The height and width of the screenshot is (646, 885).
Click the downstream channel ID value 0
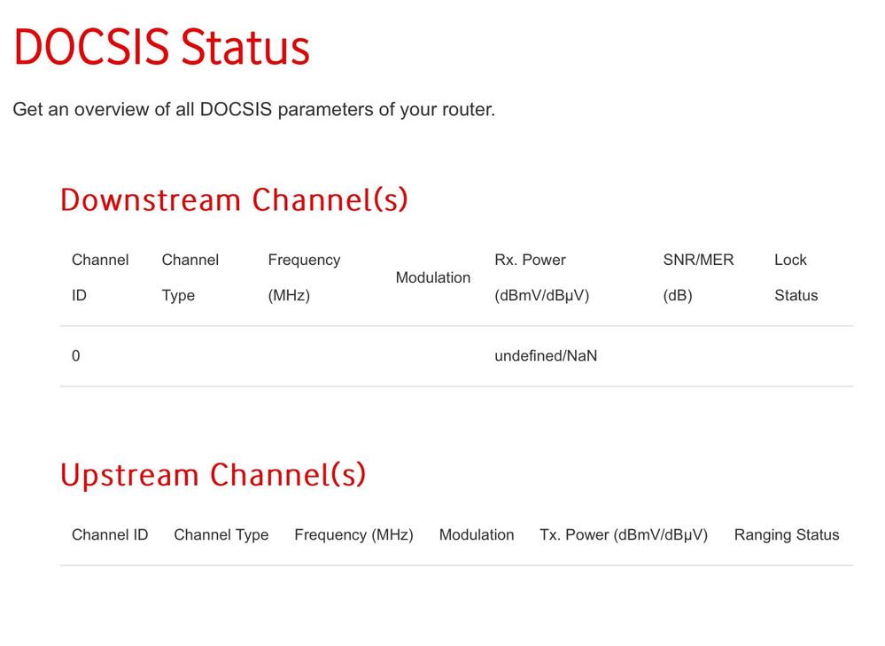point(75,355)
